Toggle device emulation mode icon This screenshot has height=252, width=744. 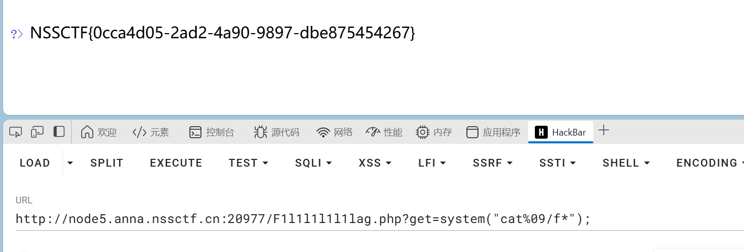(x=37, y=132)
